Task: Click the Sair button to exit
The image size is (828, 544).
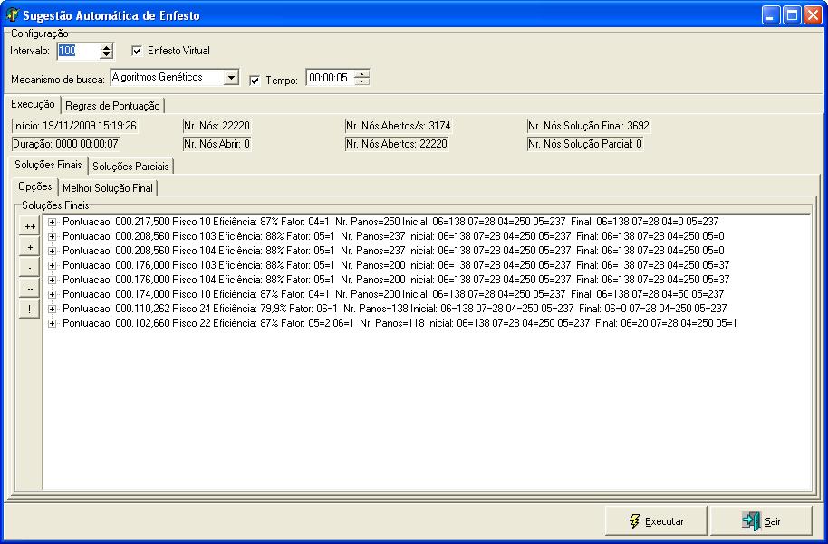Action: (x=761, y=521)
